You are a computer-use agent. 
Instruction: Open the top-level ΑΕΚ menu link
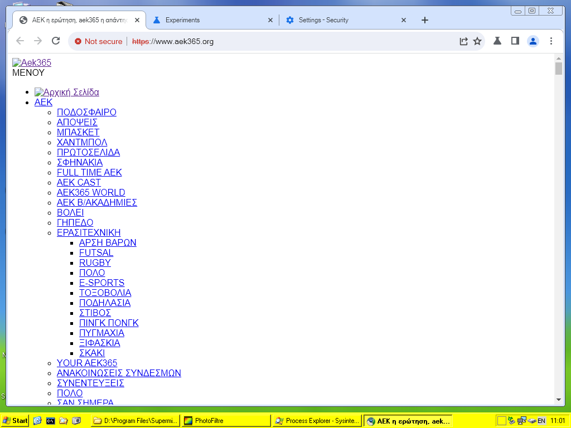[43, 103]
